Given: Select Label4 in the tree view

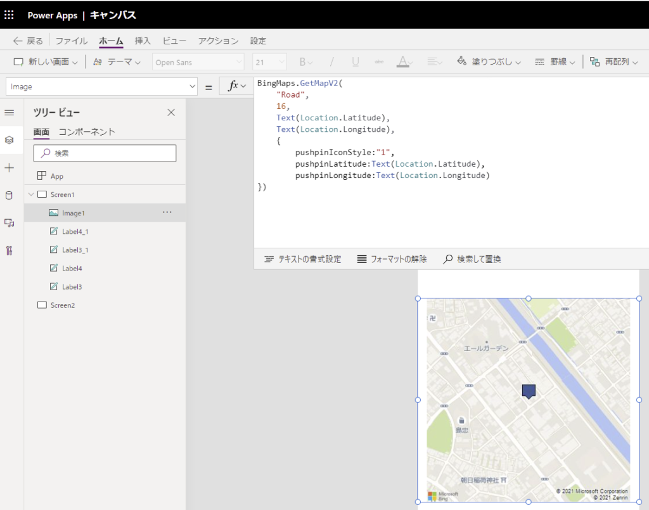Looking at the screenshot, I should pos(105,268).
